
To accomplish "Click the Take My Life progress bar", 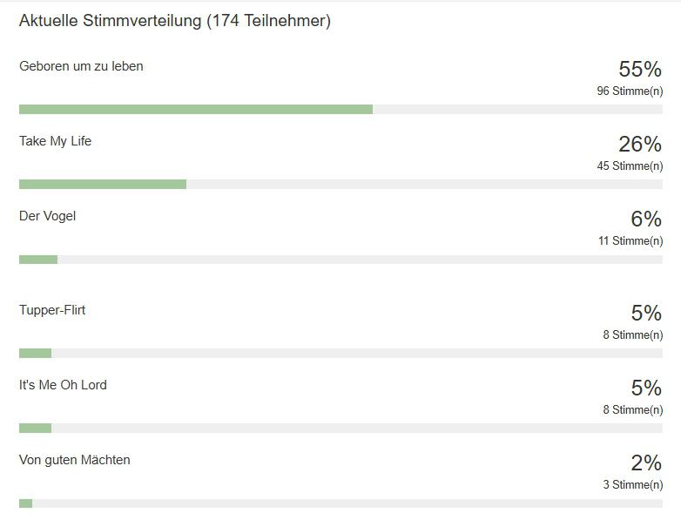I will [340, 184].
